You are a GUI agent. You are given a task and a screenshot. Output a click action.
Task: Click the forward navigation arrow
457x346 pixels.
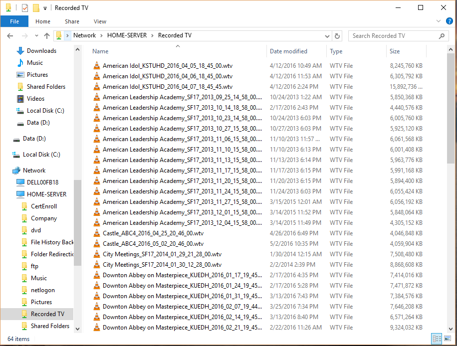click(x=23, y=35)
